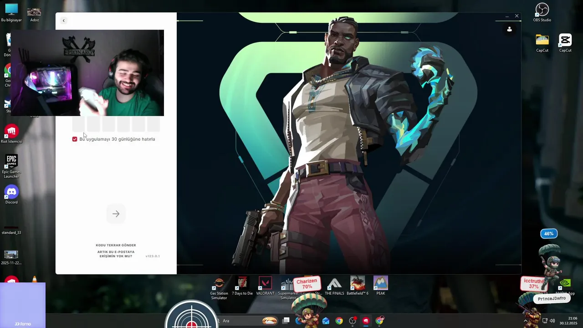Open the profile icon in Riot Client corner
The image size is (583, 328).
coord(509,29)
